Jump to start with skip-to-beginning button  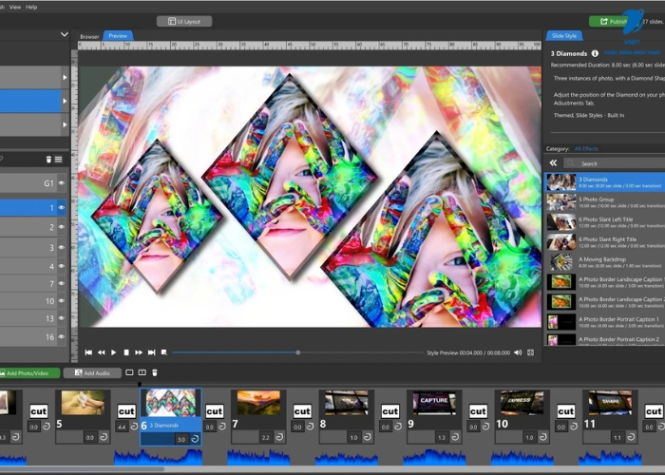pos(88,352)
